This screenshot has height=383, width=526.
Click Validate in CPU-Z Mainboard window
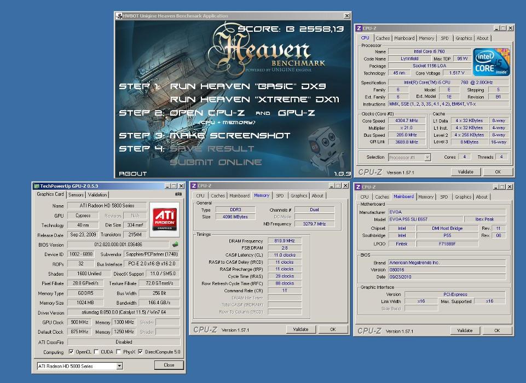pyautogui.click(x=465, y=330)
